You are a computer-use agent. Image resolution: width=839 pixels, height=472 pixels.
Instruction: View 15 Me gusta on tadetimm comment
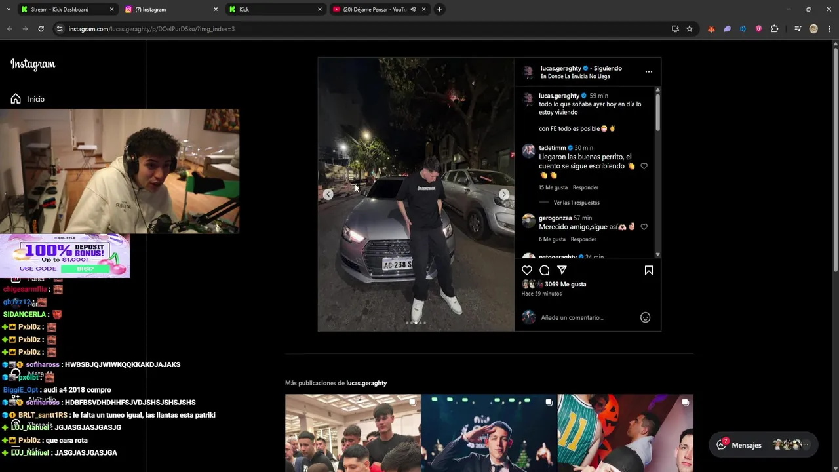[x=553, y=187]
